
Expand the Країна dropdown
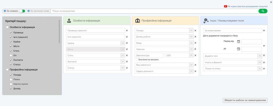coord(122,43)
